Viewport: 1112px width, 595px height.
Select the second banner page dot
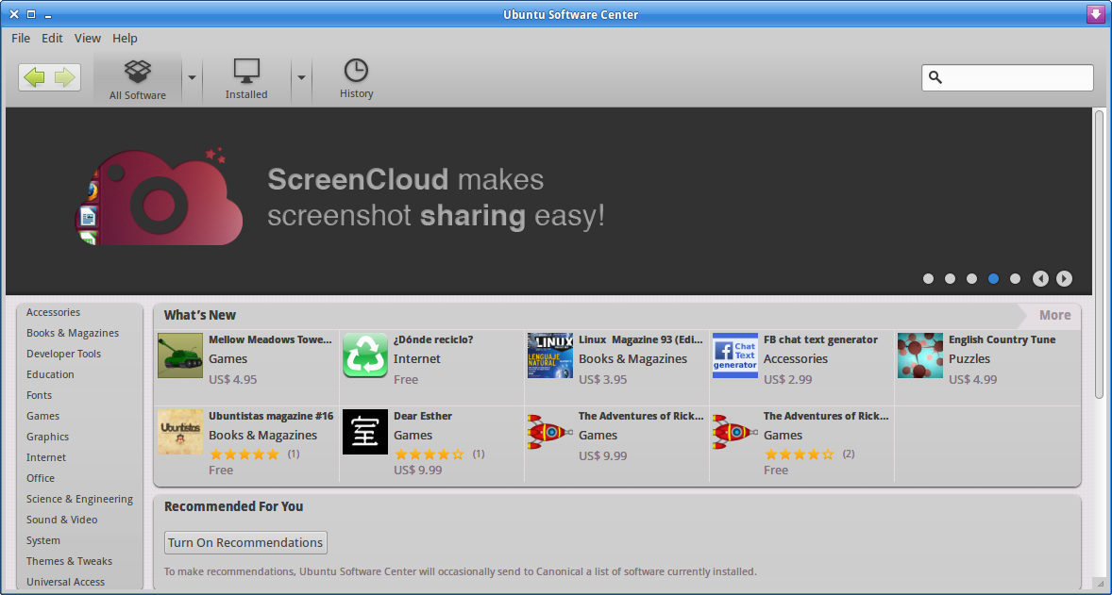[x=950, y=279]
